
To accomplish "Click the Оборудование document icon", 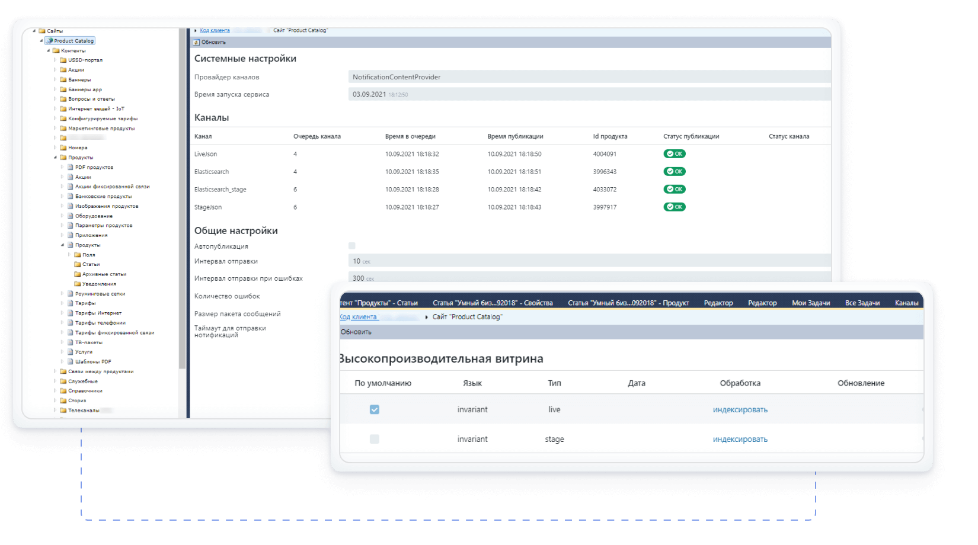I will (x=70, y=216).
